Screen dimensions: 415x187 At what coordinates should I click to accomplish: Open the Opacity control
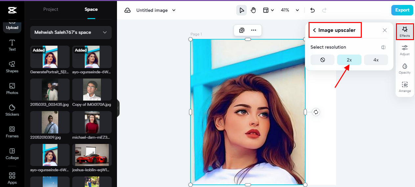pyautogui.click(x=405, y=69)
